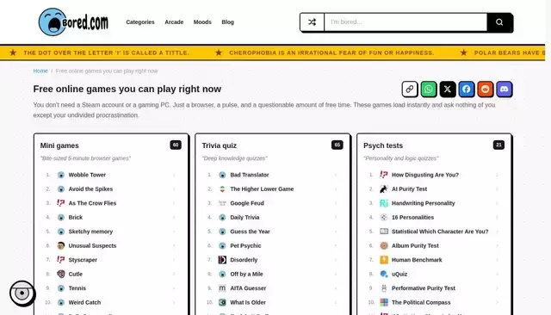Open the Guess the Year quiz
Image resolution: width=551 pixels, height=315 pixels.
click(250, 232)
